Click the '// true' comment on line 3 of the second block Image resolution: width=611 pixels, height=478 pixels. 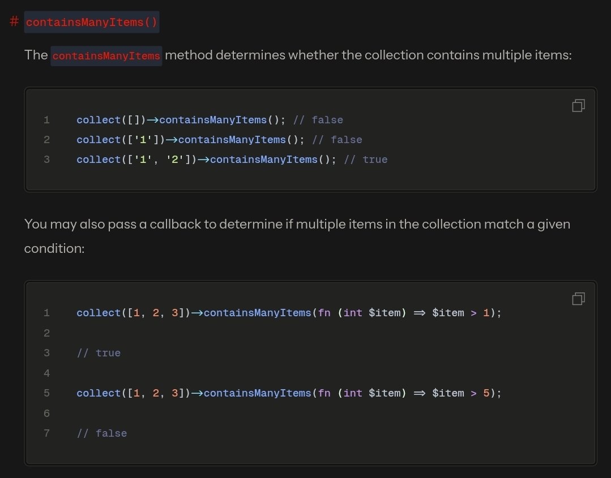point(99,353)
